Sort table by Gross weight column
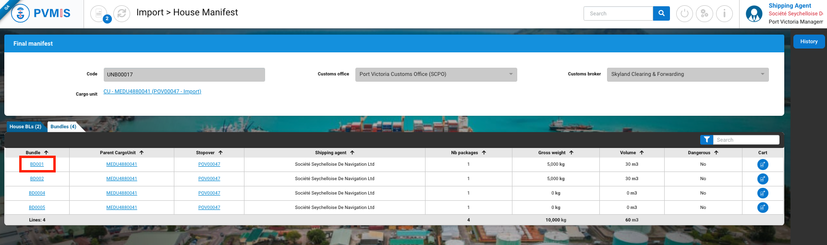 571,153
